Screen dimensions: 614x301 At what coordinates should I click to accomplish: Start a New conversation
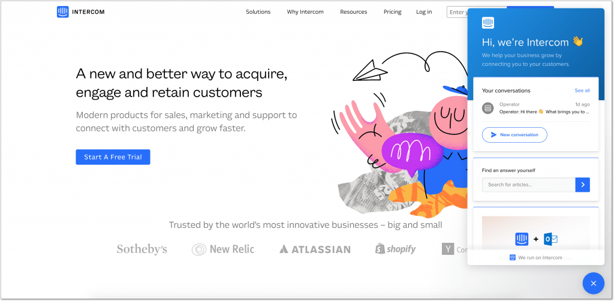pos(514,135)
